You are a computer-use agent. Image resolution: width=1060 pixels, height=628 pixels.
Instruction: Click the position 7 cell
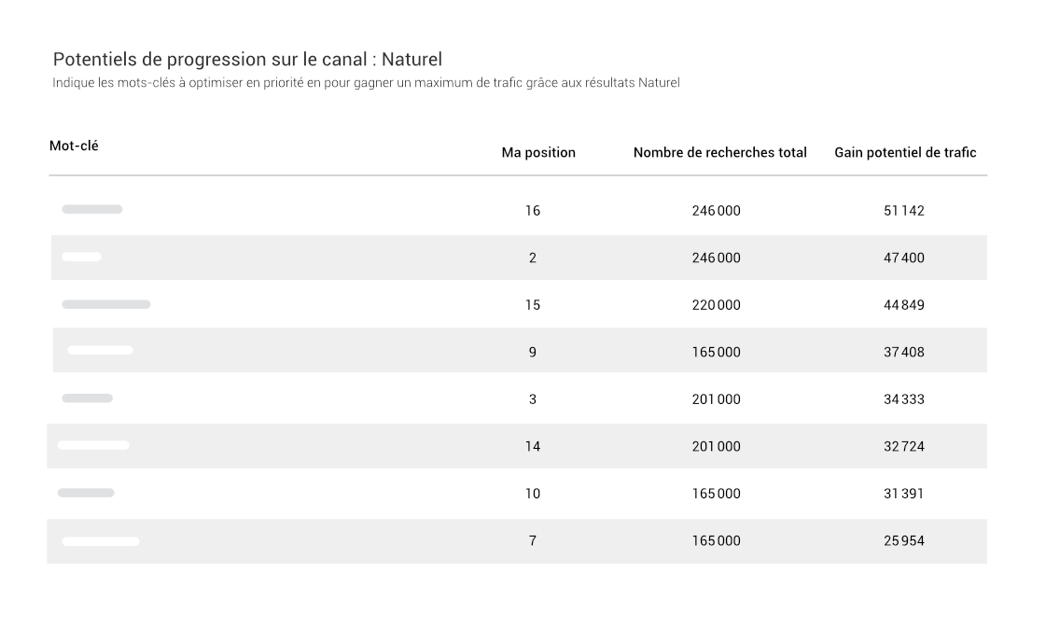click(533, 541)
